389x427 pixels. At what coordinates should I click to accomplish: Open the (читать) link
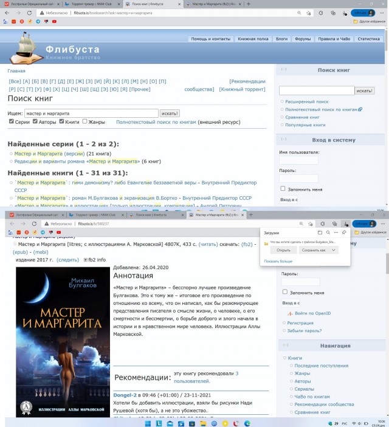pos(208,244)
